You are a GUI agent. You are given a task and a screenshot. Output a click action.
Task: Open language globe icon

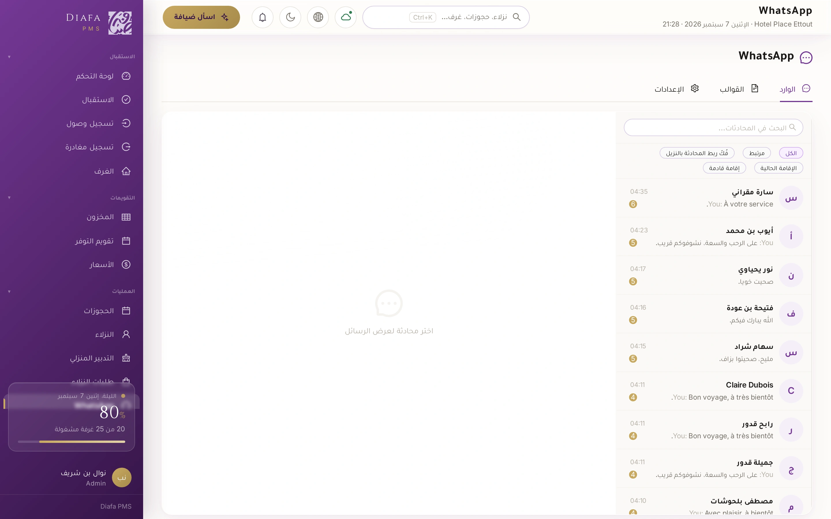318,17
